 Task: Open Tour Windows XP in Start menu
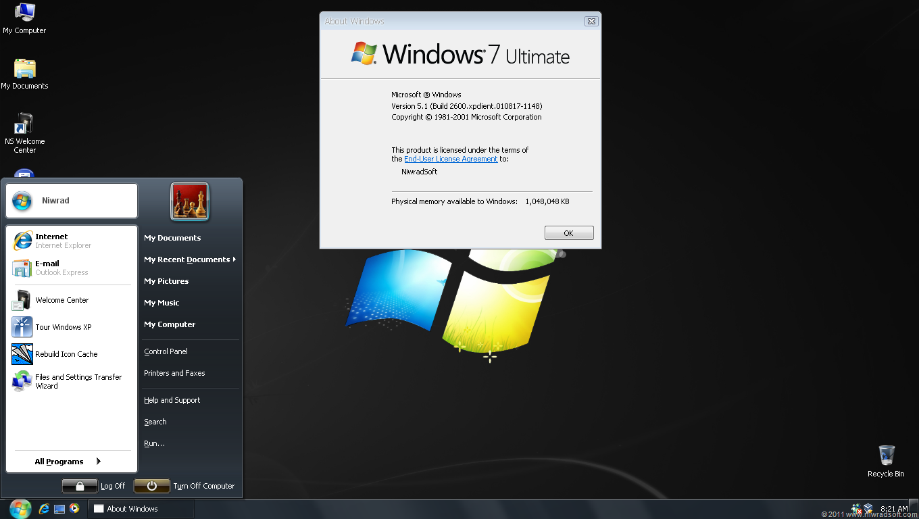[x=72, y=327]
